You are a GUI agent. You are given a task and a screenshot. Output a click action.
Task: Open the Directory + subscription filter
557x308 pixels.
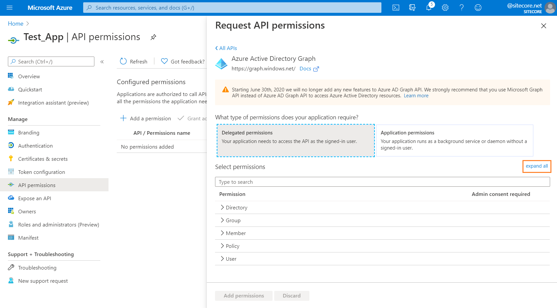coord(412,8)
